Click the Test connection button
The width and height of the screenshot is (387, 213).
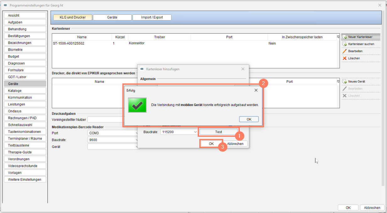point(218,132)
